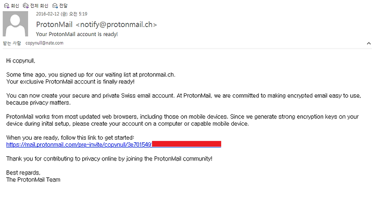Click the 받는 사람 recipient label
The width and height of the screenshot is (375, 197).
point(11,43)
